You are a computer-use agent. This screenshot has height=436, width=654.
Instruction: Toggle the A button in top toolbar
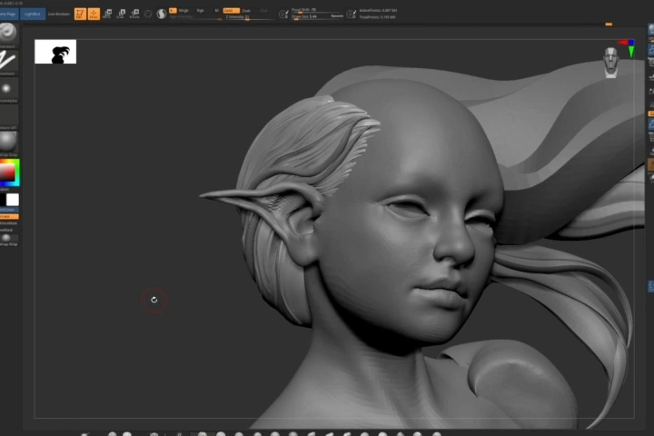tap(173, 10)
